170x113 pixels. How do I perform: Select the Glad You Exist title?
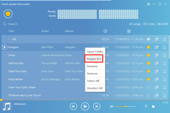click(x=18, y=71)
